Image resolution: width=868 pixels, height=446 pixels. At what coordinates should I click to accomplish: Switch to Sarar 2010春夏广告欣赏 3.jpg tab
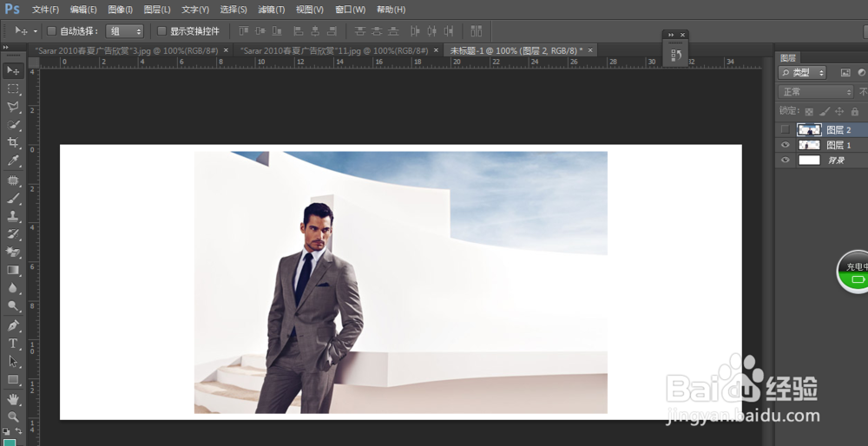pyautogui.click(x=126, y=50)
